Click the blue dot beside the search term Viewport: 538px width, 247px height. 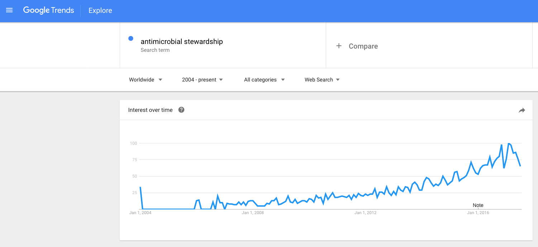[131, 39]
